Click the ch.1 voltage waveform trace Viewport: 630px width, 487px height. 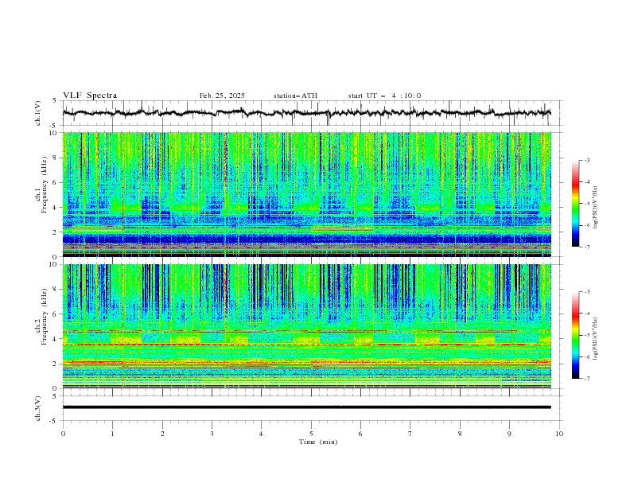point(306,113)
